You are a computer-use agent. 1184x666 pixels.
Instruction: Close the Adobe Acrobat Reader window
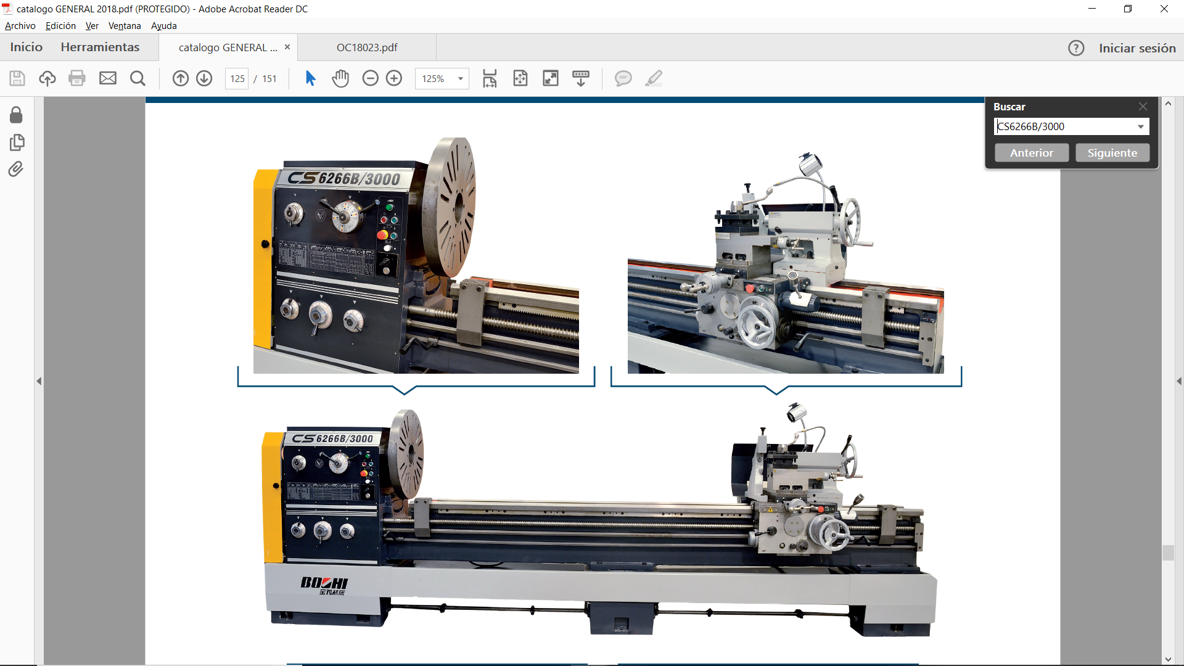1164,9
